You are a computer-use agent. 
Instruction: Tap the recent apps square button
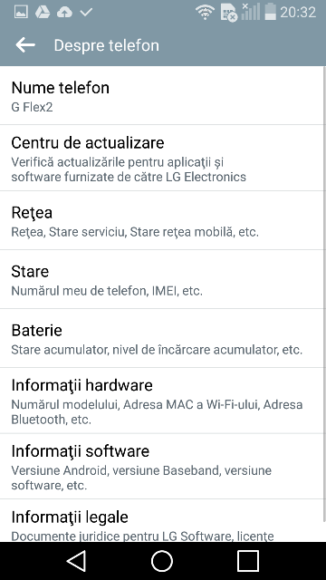(x=248, y=561)
